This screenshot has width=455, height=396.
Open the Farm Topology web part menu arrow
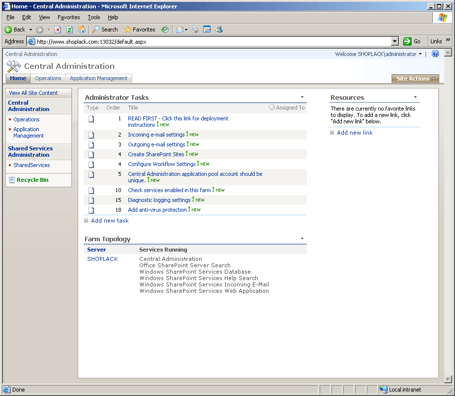(x=302, y=239)
